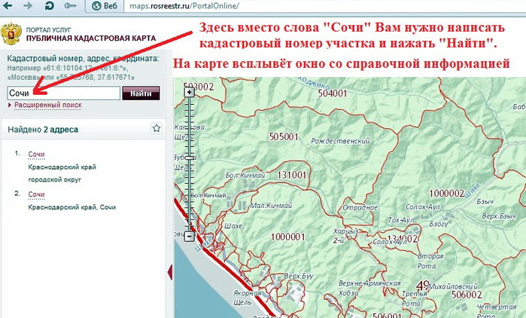Zoom in the map with the plus button
The height and width of the screenshot is (318, 526).
tap(190, 92)
